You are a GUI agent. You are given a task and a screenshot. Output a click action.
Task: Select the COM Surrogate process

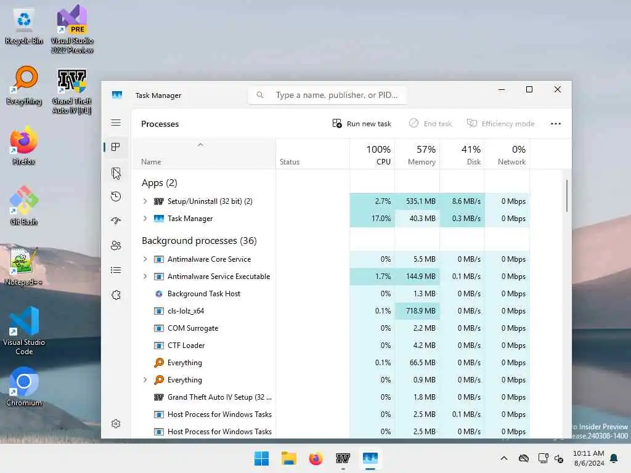331,328
